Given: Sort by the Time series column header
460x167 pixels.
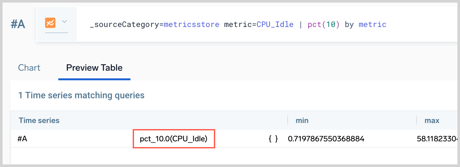Looking at the screenshot, I should pyautogui.click(x=39, y=120).
